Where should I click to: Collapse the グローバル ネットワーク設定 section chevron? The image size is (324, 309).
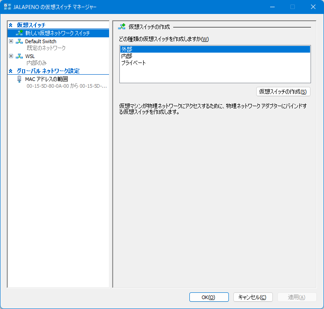10,71
